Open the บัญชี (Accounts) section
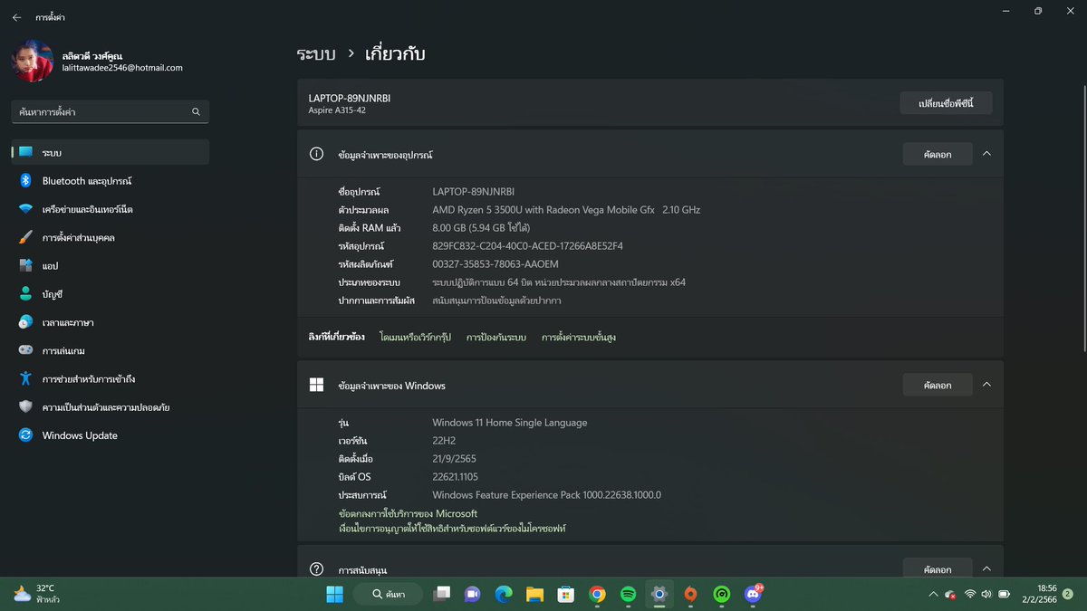The height and width of the screenshot is (611, 1087). [x=111, y=294]
